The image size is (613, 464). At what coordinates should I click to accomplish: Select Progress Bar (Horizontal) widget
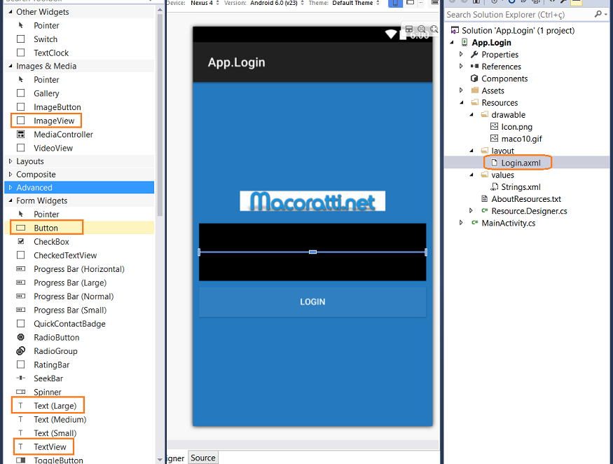pos(78,269)
